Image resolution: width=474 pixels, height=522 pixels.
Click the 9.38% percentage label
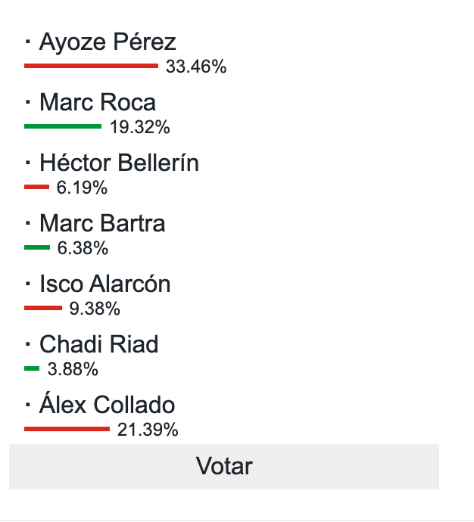tap(95, 309)
